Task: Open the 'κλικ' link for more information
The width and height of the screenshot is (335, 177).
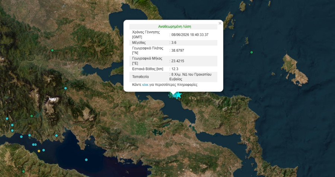Action: point(145,85)
